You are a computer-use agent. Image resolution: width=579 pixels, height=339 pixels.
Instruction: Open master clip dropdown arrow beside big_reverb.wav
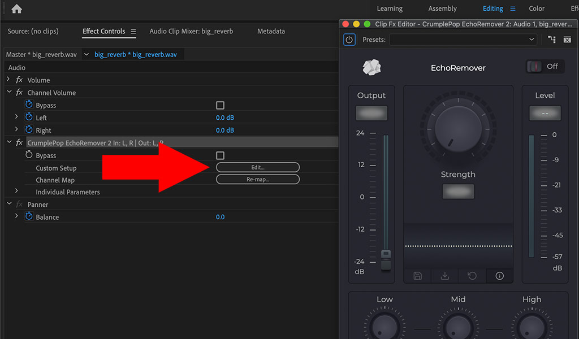(86, 55)
